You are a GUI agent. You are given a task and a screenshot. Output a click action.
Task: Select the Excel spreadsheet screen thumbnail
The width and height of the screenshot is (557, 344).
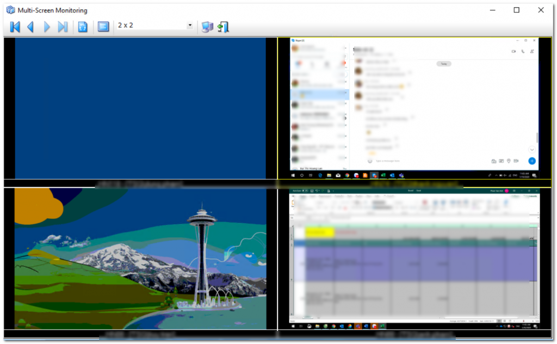point(414,259)
